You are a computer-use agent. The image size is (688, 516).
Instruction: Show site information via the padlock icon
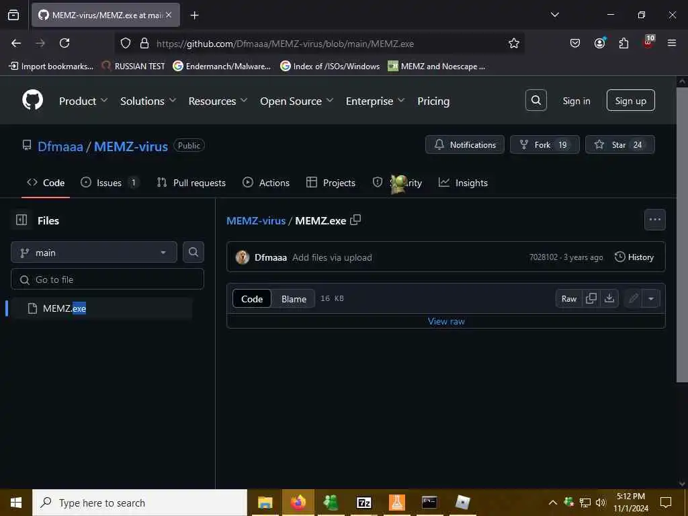tap(144, 43)
